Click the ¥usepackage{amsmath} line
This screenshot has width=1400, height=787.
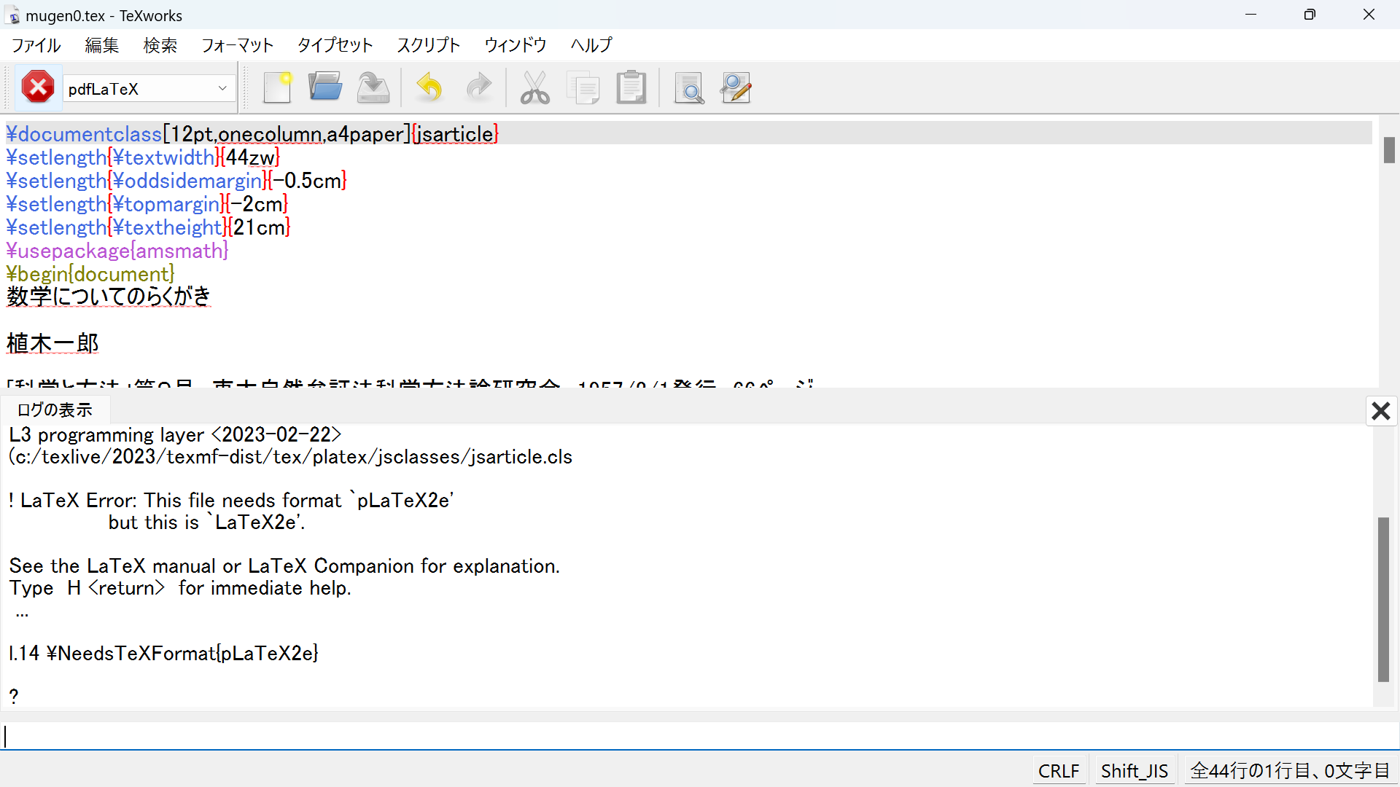(x=117, y=251)
